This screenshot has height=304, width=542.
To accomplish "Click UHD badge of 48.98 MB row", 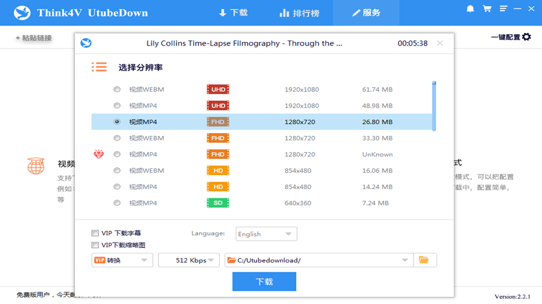I will coord(218,106).
